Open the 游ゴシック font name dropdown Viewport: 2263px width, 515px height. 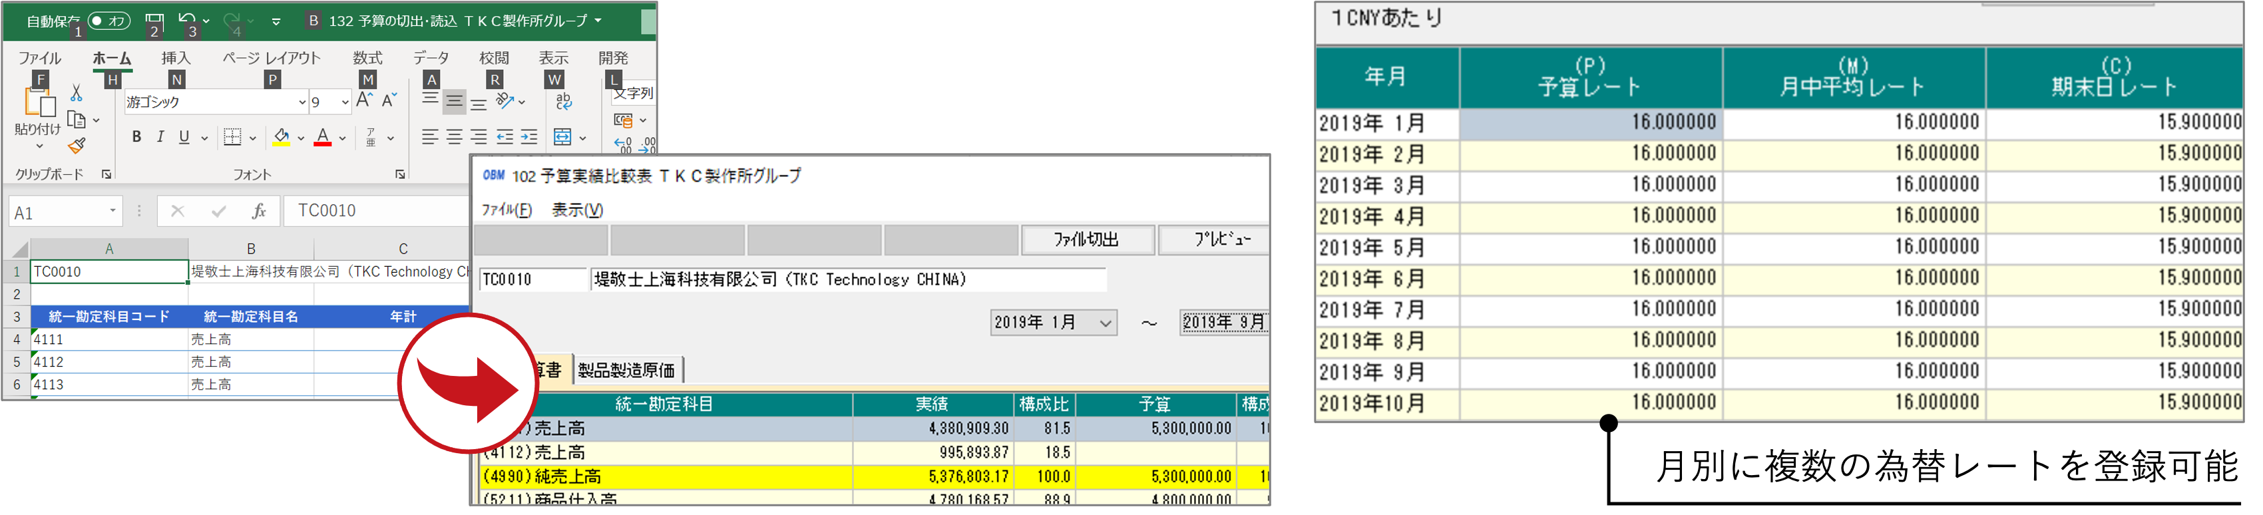point(302,103)
